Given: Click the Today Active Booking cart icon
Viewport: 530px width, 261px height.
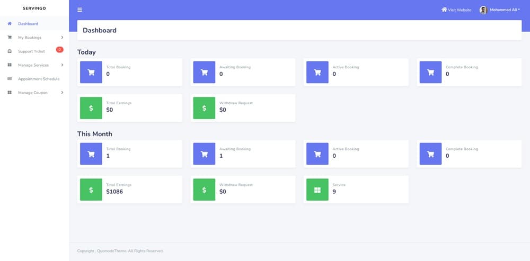Looking at the screenshot, I should pyautogui.click(x=317, y=73).
